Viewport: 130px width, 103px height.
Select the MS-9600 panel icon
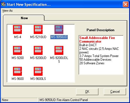coord(17,71)
